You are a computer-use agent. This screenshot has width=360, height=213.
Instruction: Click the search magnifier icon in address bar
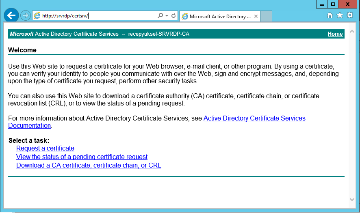coord(160,15)
